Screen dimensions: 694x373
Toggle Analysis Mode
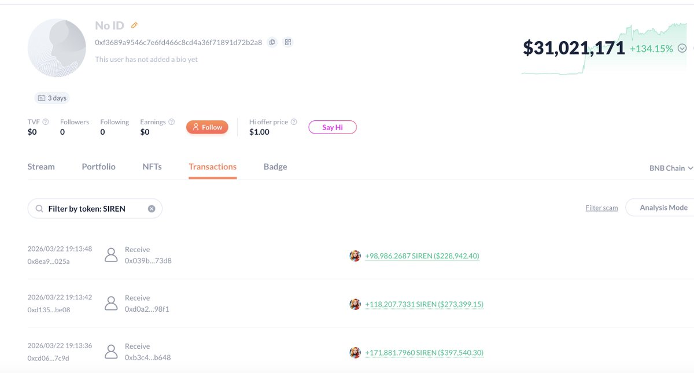tap(663, 208)
